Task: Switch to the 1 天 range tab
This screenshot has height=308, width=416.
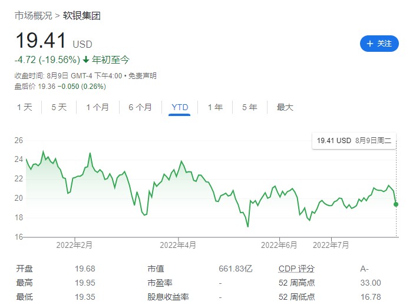Action: (25, 107)
